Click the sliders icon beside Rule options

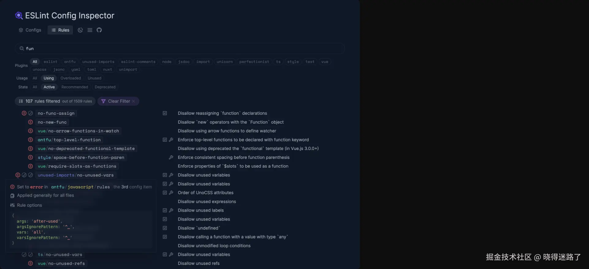point(12,205)
